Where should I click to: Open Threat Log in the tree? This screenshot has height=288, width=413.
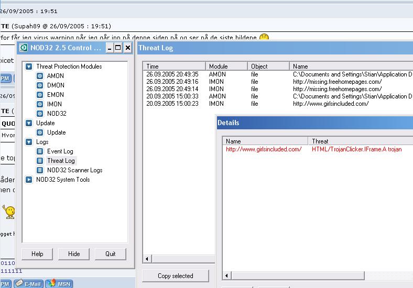61,161
